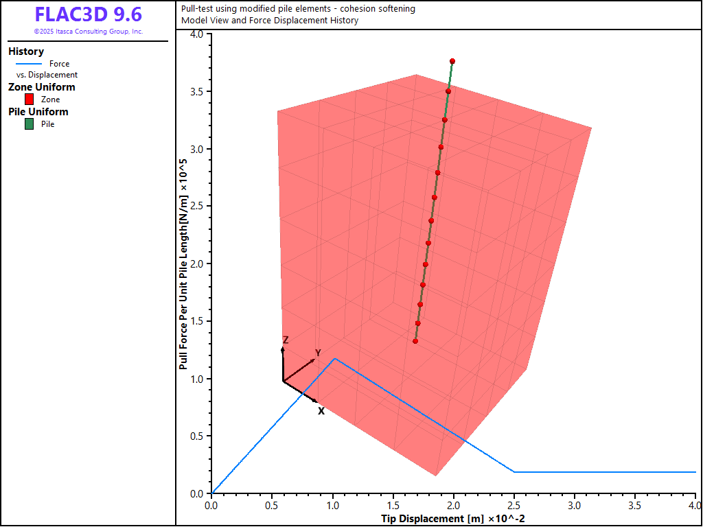Click the bottommost red pile node
This screenshot has height=527, width=703.
coord(415,341)
